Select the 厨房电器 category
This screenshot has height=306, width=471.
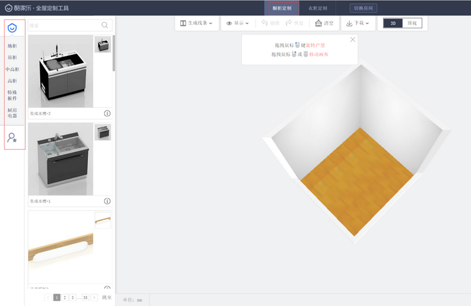tap(13, 113)
